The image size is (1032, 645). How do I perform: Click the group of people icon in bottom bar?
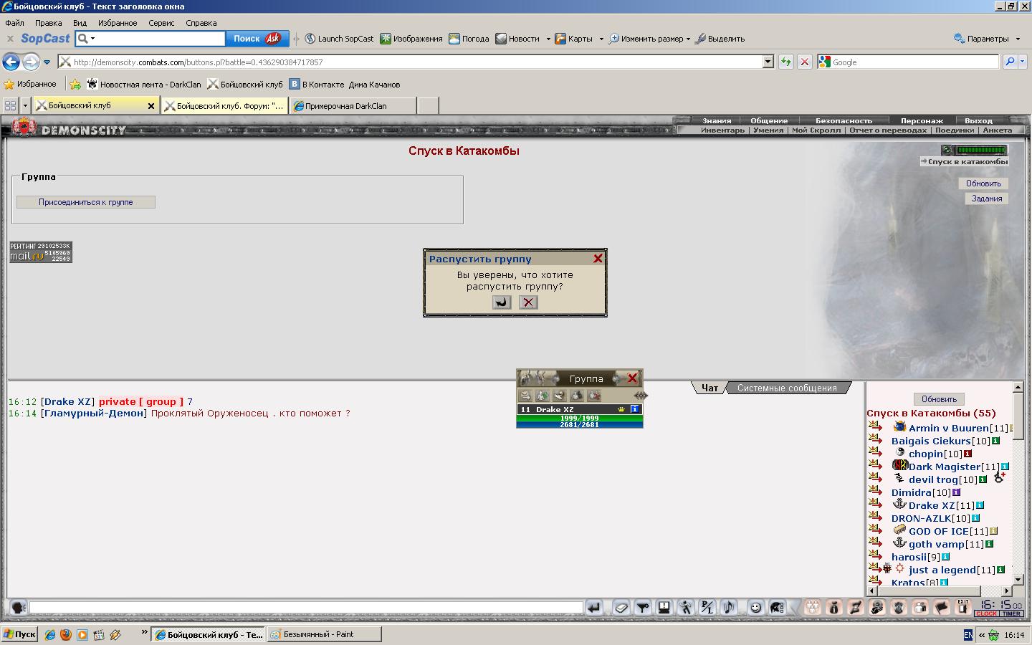pyautogui.click(x=812, y=608)
